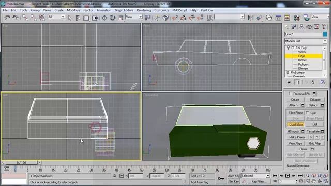Activate the Select Object arrow tool
331x186 pixels.
point(70,18)
